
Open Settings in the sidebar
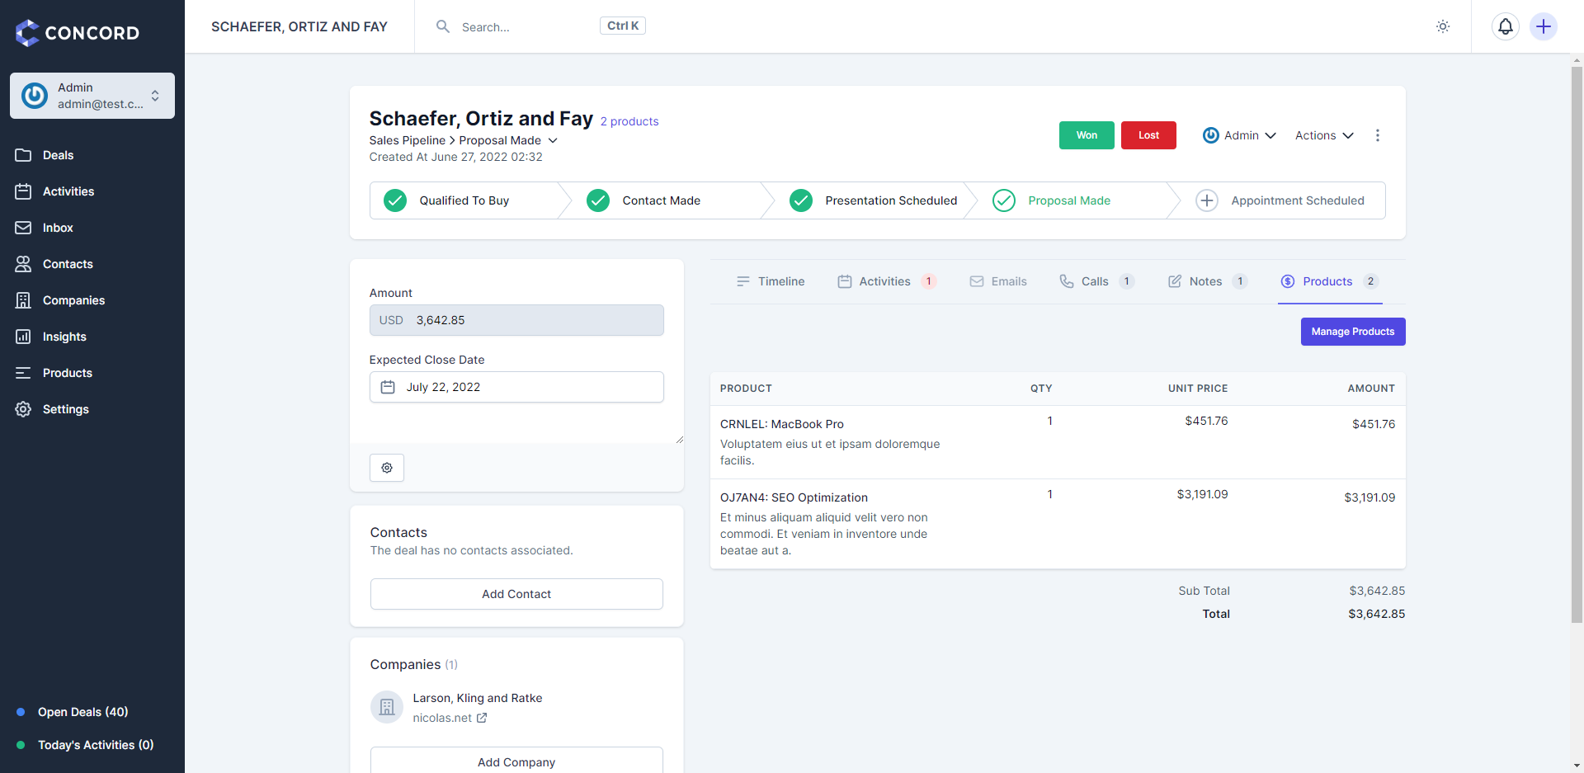(65, 409)
